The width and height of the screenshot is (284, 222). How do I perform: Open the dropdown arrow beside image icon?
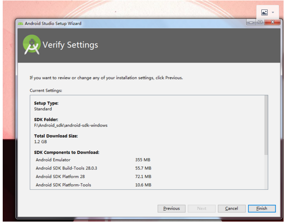click(x=273, y=12)
